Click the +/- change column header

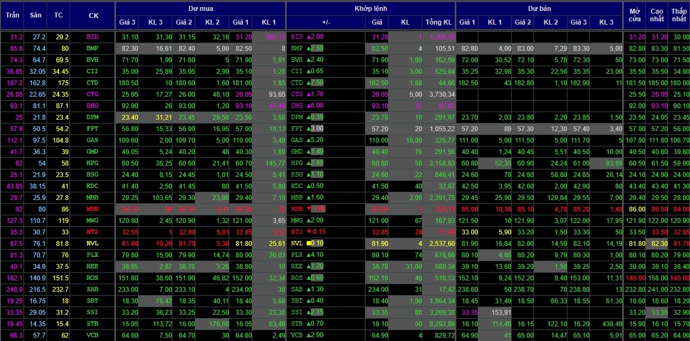coord(326,22)
